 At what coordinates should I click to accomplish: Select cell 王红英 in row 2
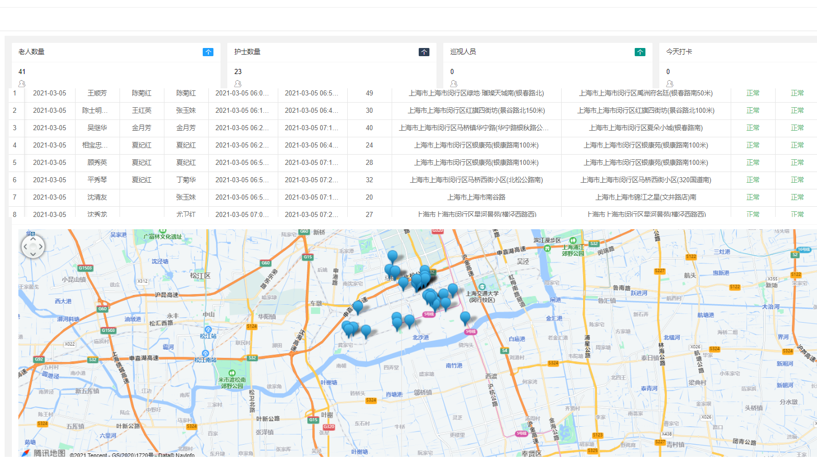(141, 110)
